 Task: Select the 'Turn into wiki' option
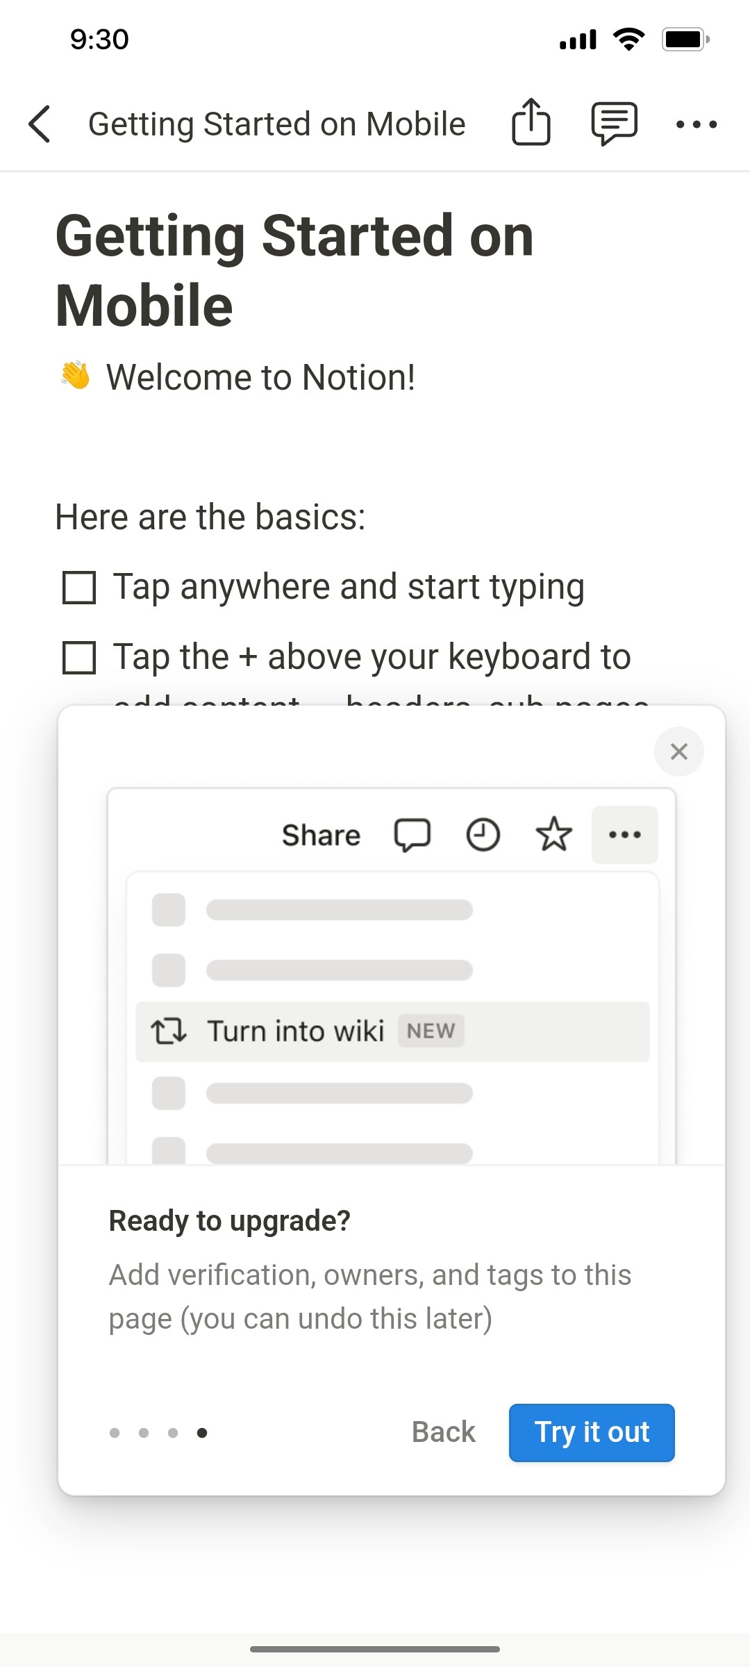click(297, 1031)
